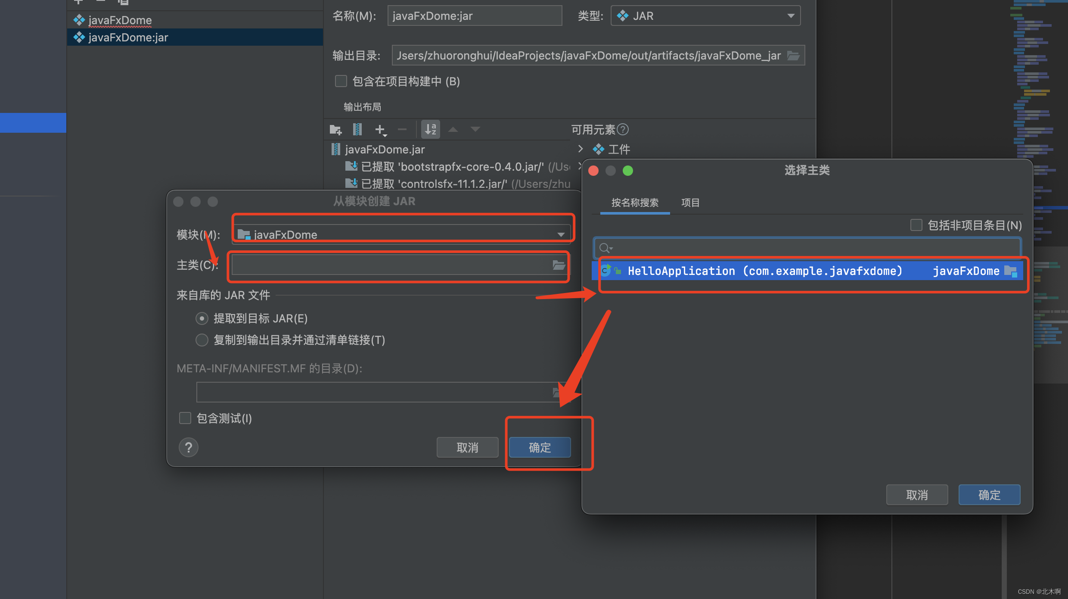The image size is (1068, 599).
Task: Switch to the 项目 tab
Action: point(690,203)
